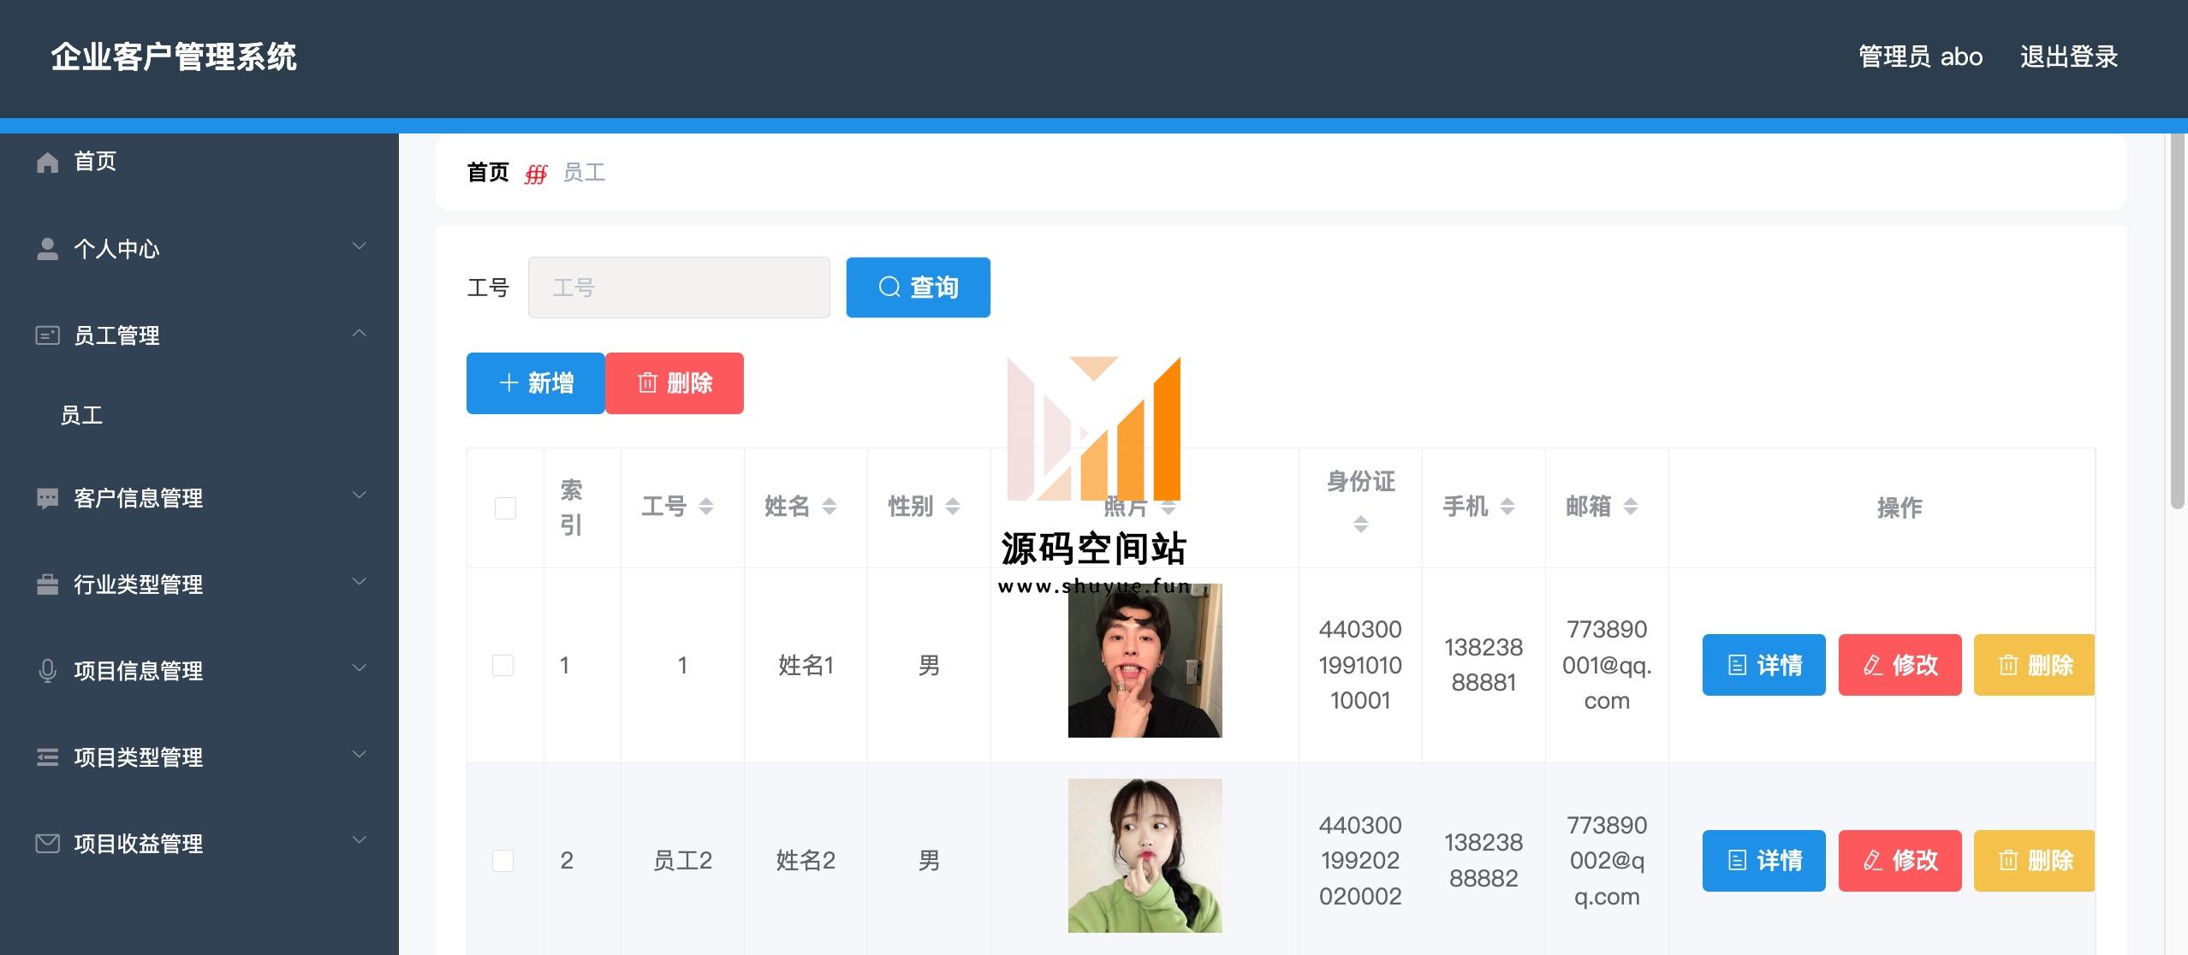Open the photo thumbnail of 姓名2
This screenshot has height=955, width=2188.
point(1145,856)
